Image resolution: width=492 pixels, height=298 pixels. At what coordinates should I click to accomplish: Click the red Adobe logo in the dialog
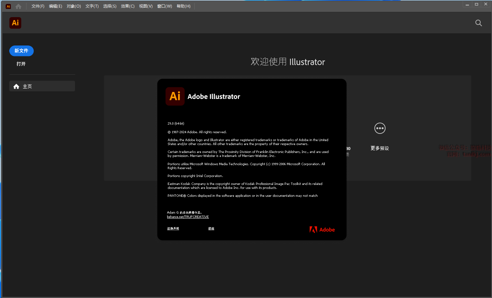(x=322, y=229)
